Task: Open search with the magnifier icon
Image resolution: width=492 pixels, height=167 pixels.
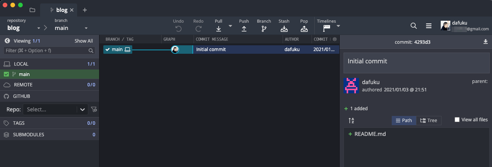Action: coord(414,26)
